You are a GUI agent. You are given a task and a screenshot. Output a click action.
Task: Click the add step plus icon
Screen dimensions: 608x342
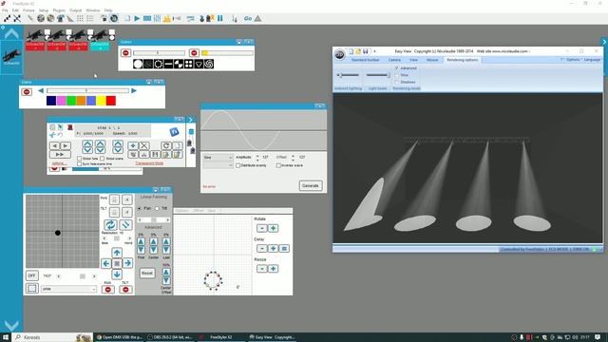coord(133,145)
